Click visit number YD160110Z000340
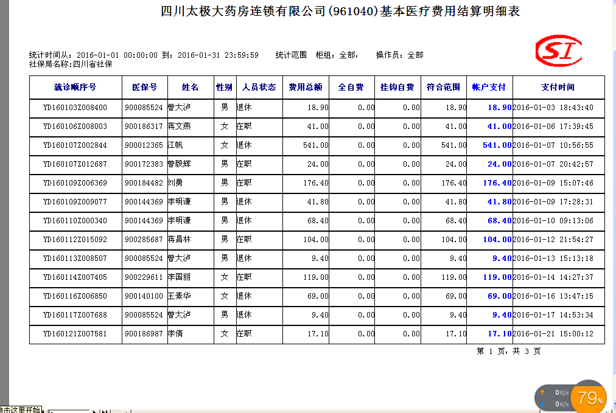The height and width of the screenshot is (413, 616). (75, 221)
